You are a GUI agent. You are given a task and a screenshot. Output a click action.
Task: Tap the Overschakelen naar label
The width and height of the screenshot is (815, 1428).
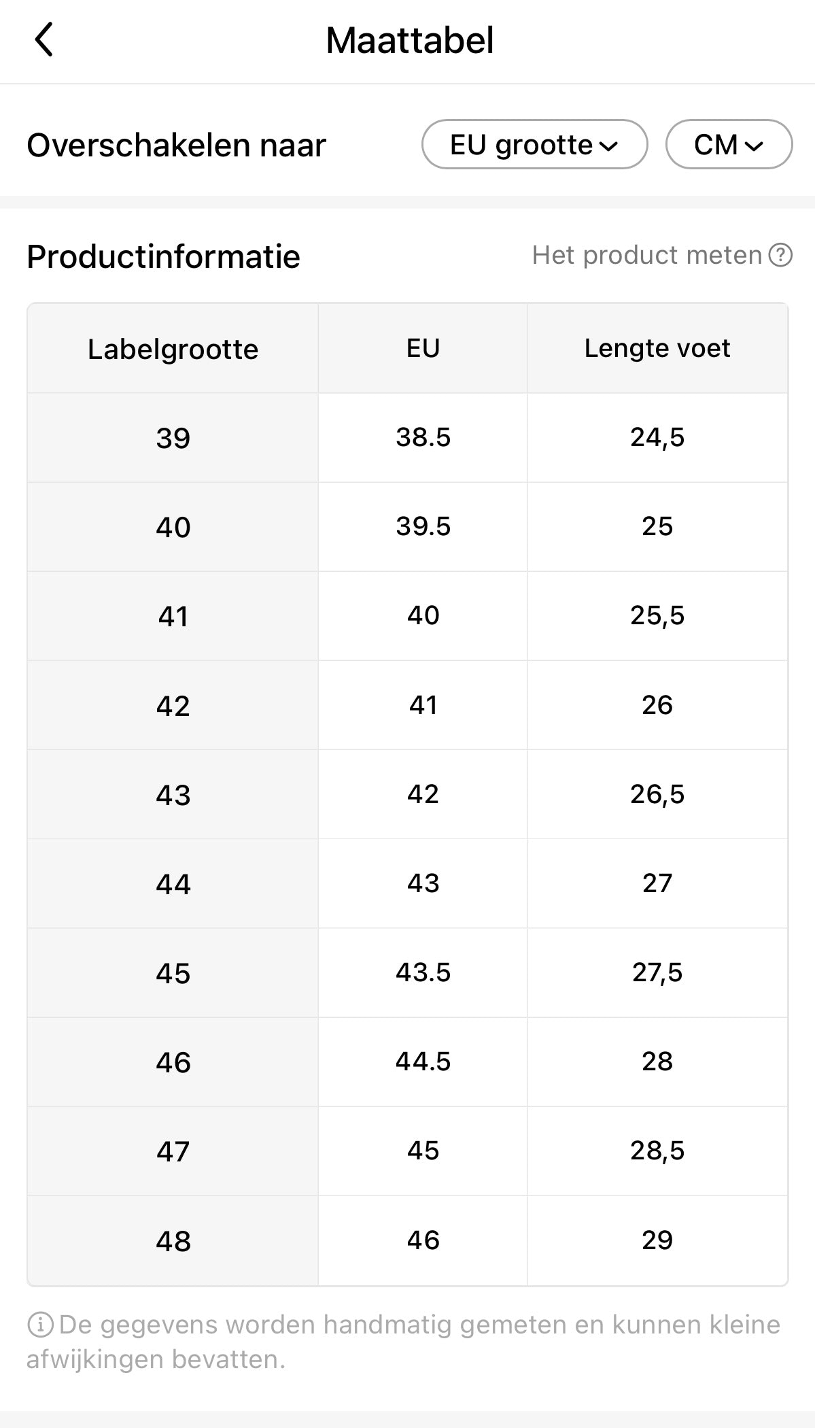click(x=177, y=146)
